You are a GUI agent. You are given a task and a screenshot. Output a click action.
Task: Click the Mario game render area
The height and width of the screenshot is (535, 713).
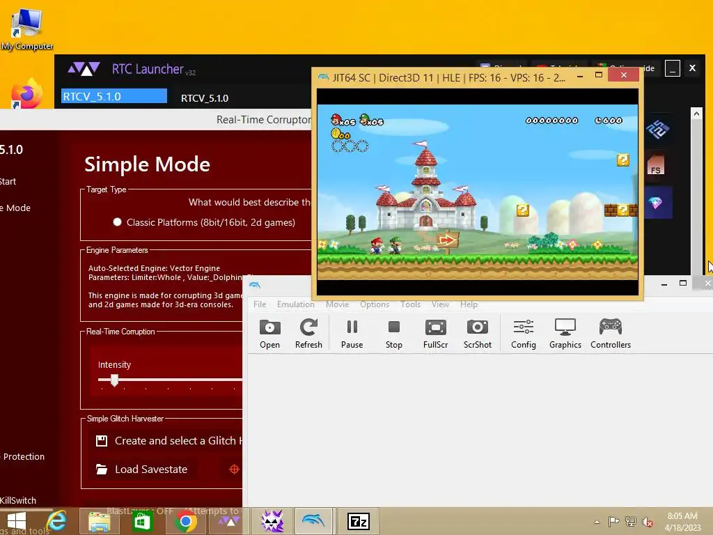coord(478,192)
